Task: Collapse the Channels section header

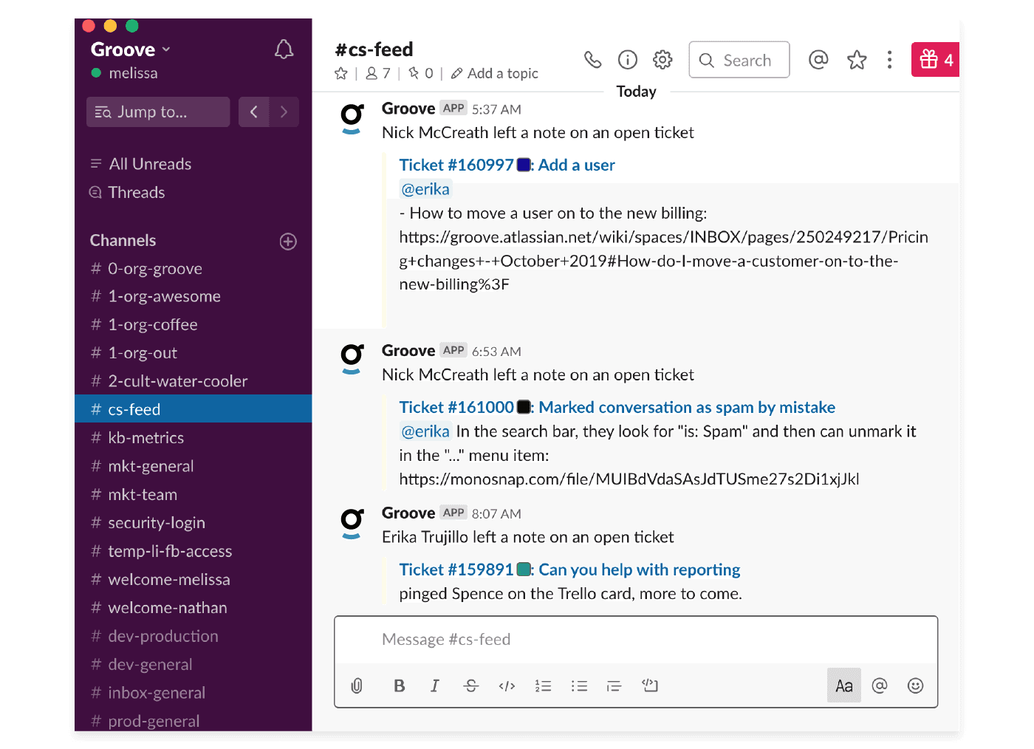Action: [x=123, y=240]
